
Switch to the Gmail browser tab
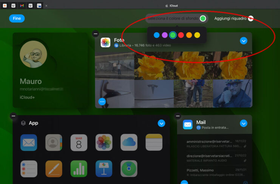22,6
